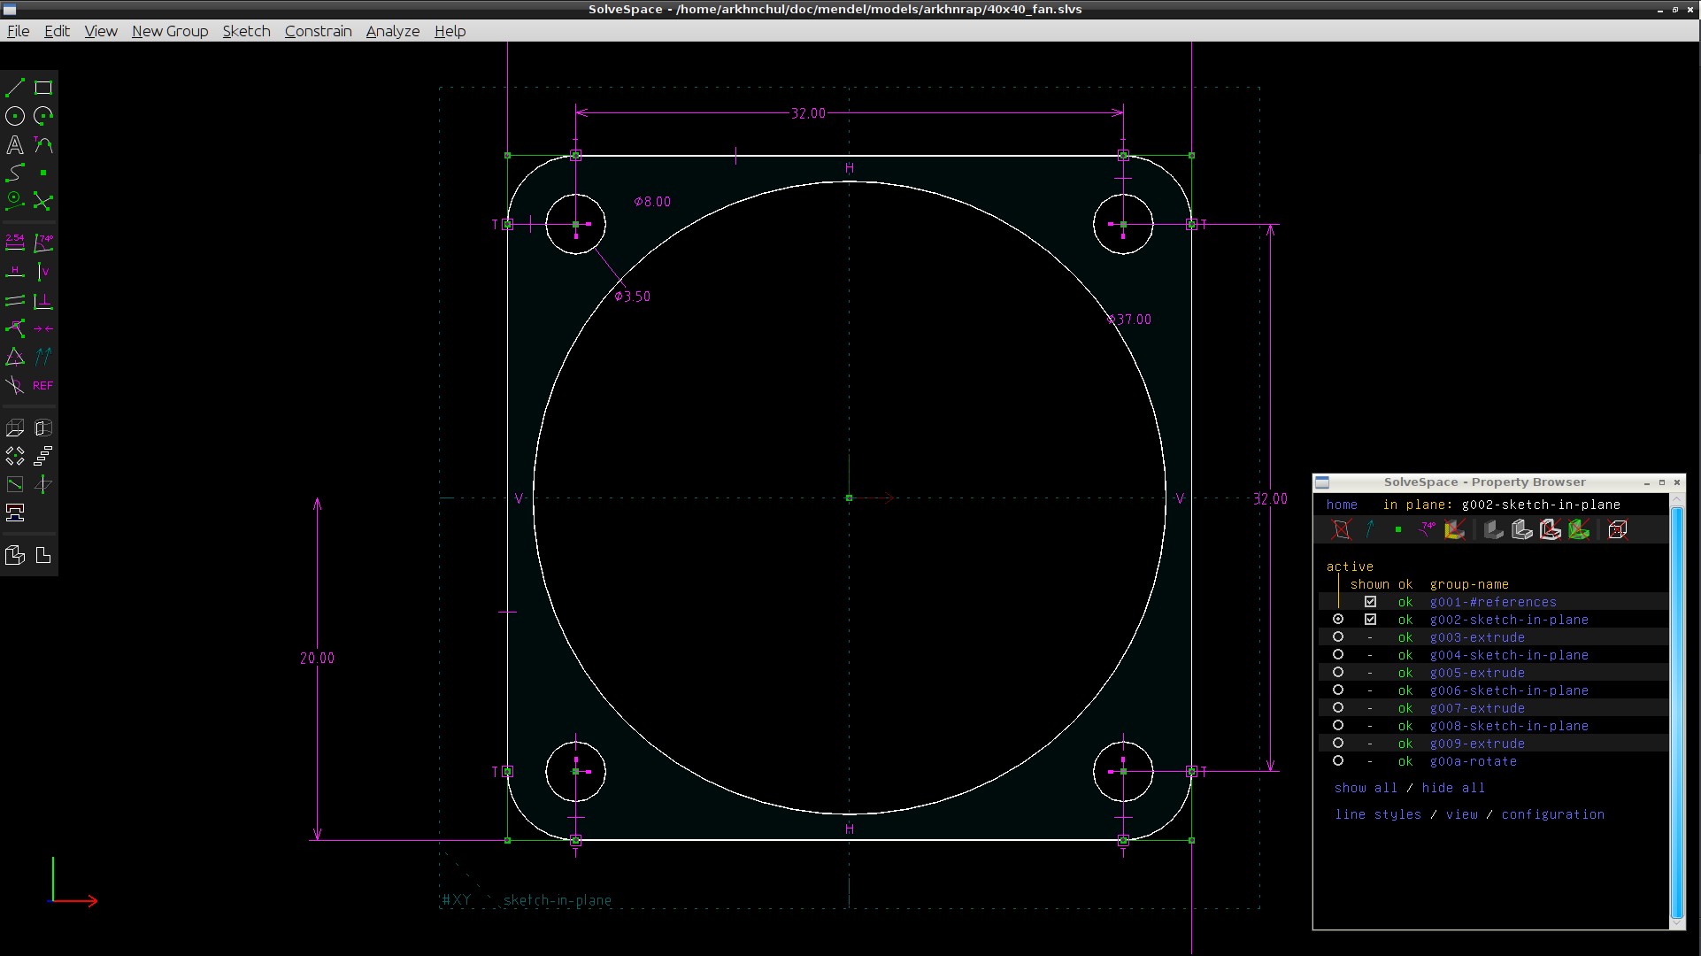This screenshot has height=956, width=1701.
Task: Select the rectangle sketch tool
Action: tap(43, 88)
